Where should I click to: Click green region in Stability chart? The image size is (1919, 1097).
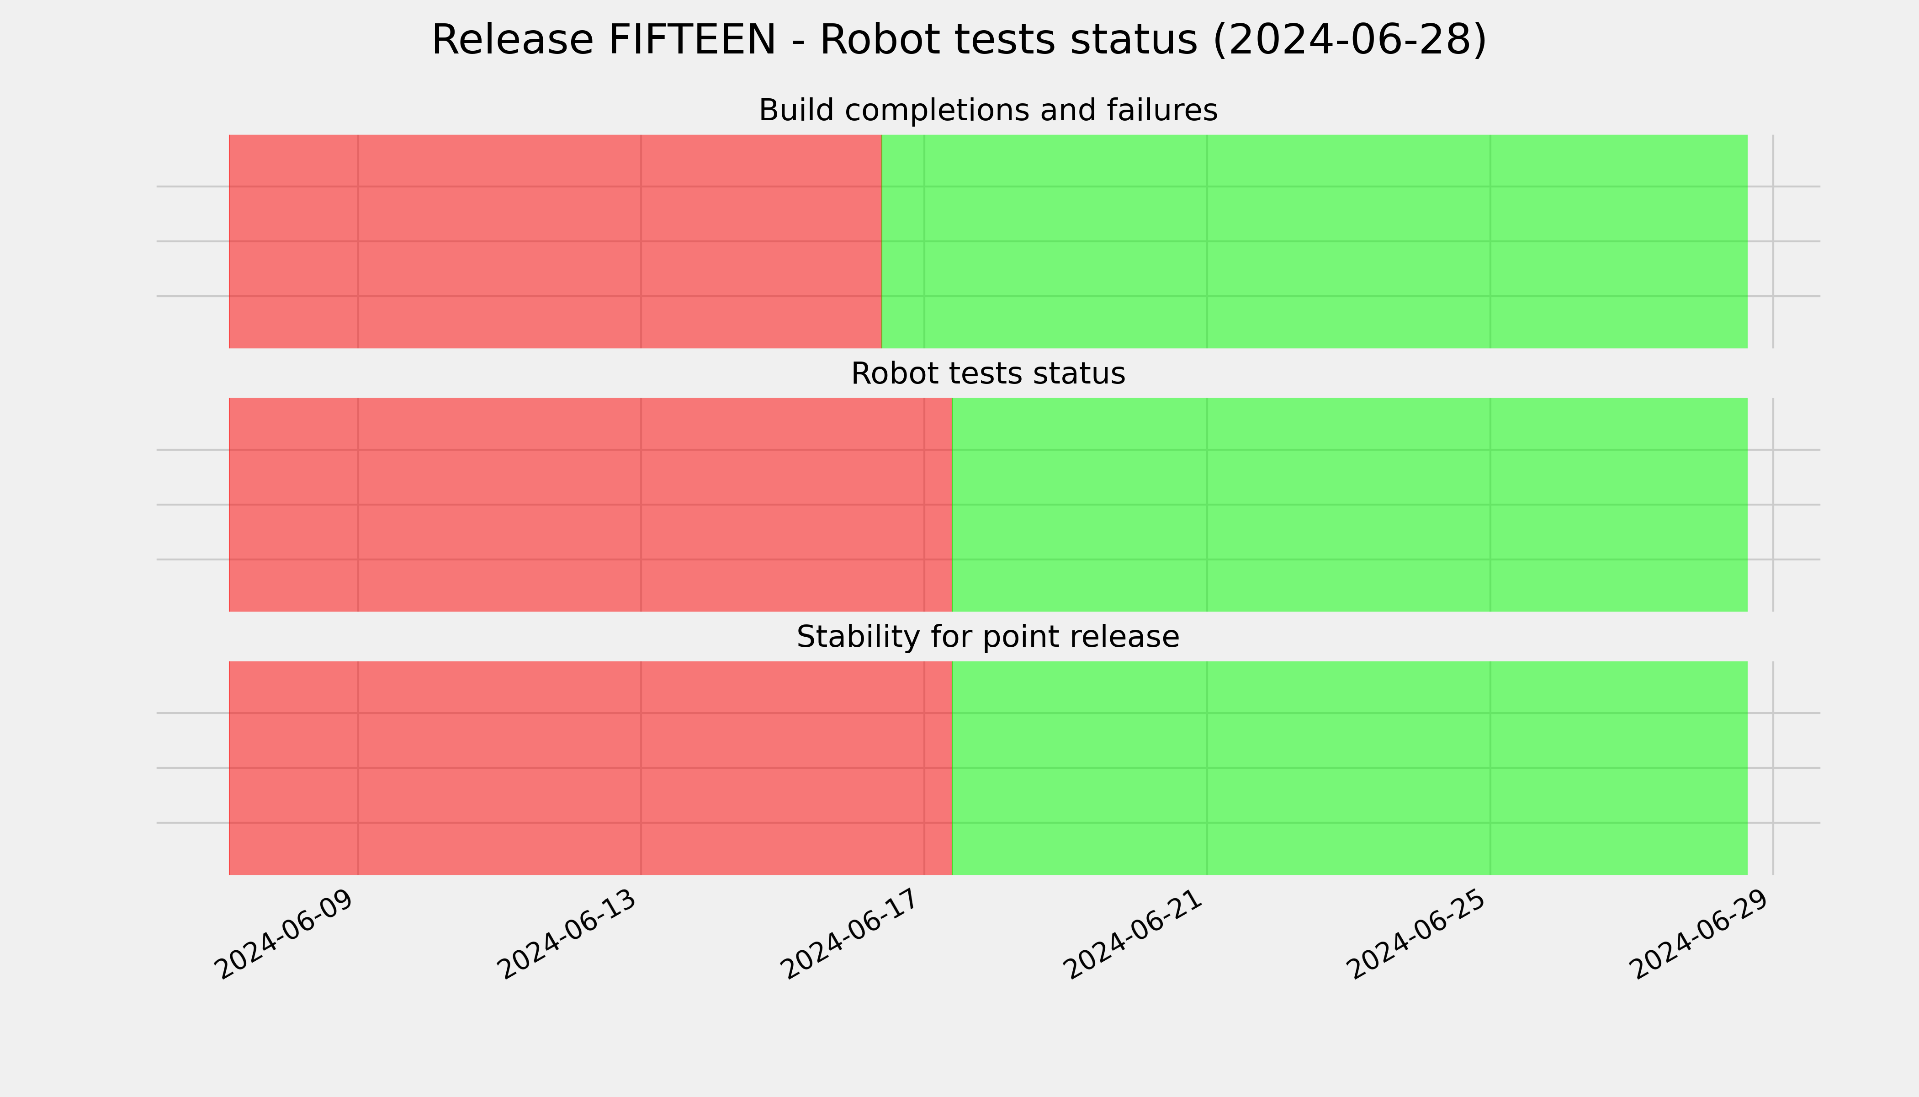coord(1350,768)
